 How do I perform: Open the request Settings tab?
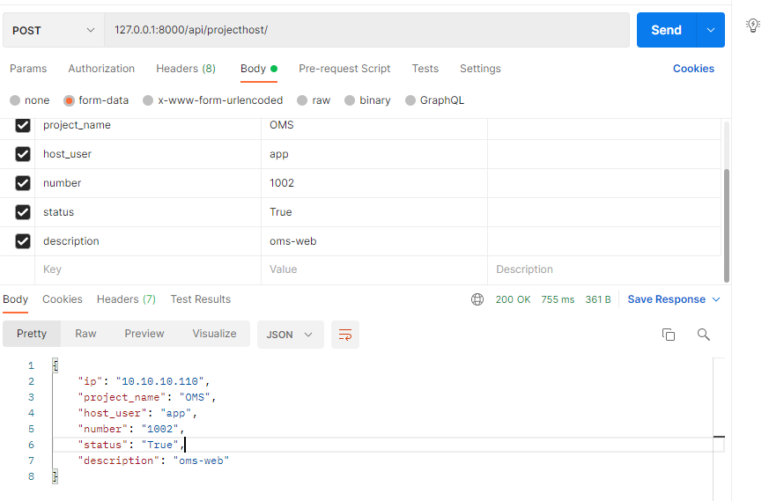[480, 69]
